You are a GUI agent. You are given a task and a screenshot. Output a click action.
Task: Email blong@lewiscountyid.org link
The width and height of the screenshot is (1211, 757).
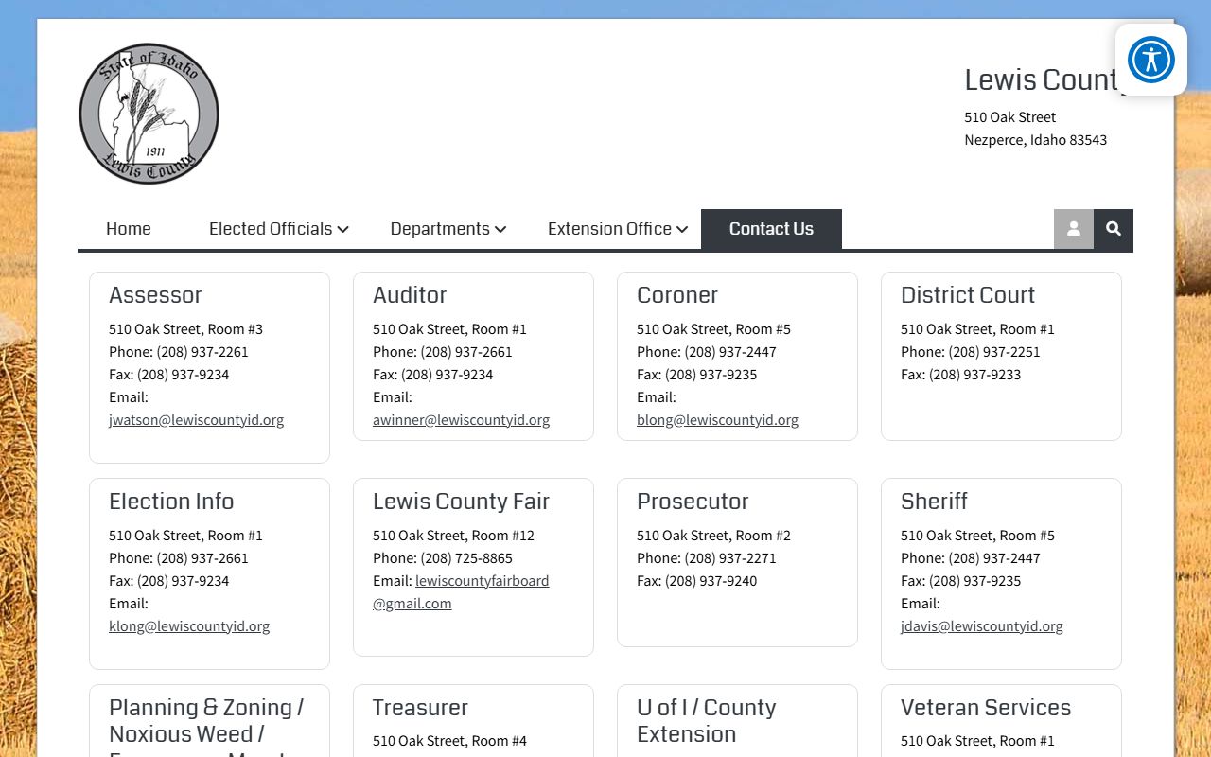(717, 419)
